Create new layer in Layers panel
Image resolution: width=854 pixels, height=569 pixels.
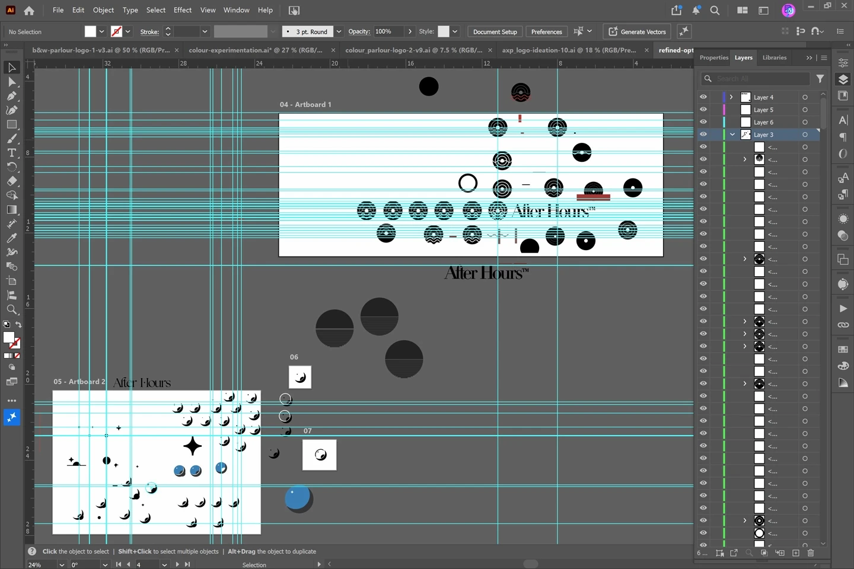796,553
